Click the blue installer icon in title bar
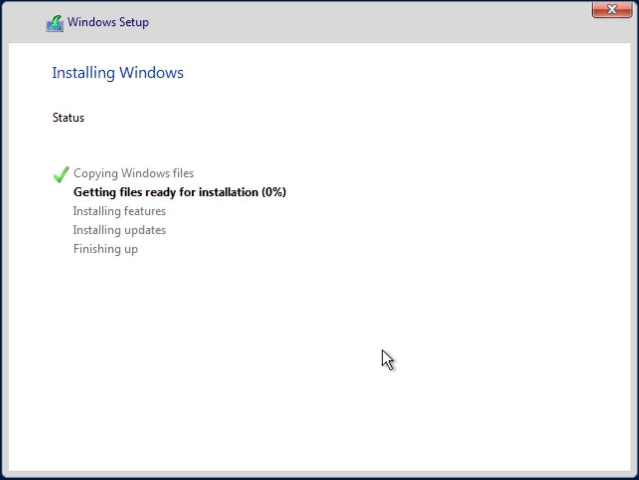The image size is (639, 480). coord(54,23)
